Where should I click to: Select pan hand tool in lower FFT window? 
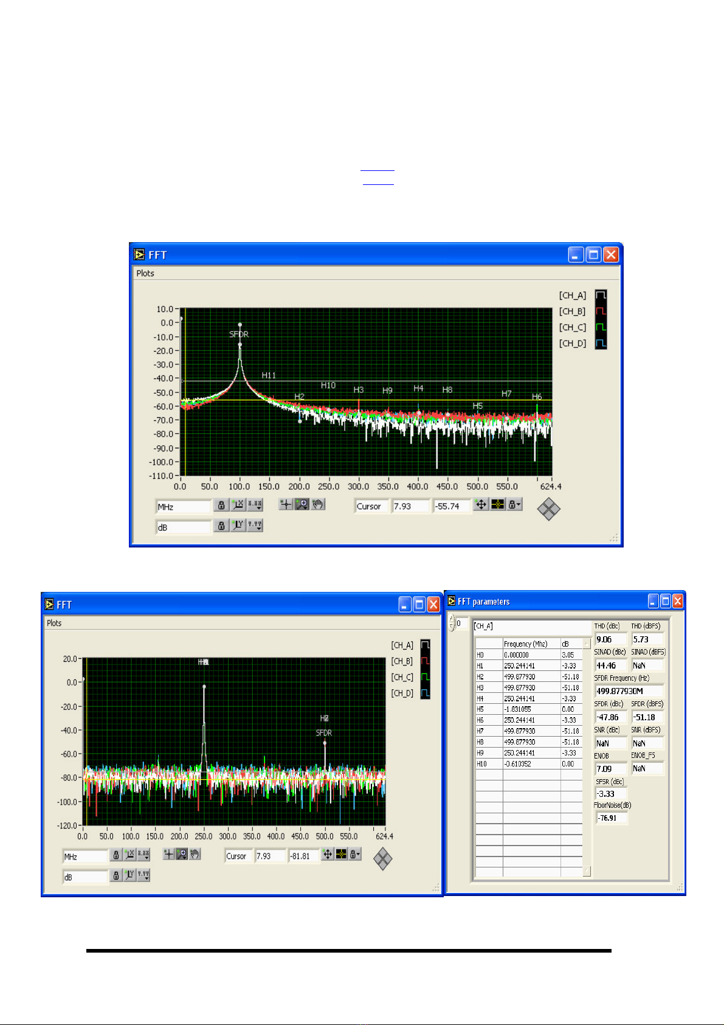coord(195,854)
